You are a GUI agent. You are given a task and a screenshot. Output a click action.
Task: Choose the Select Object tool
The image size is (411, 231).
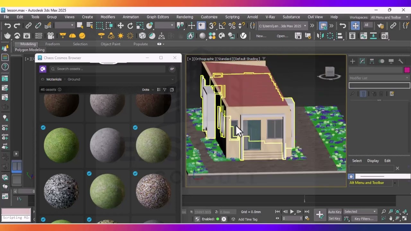[80, 26]
